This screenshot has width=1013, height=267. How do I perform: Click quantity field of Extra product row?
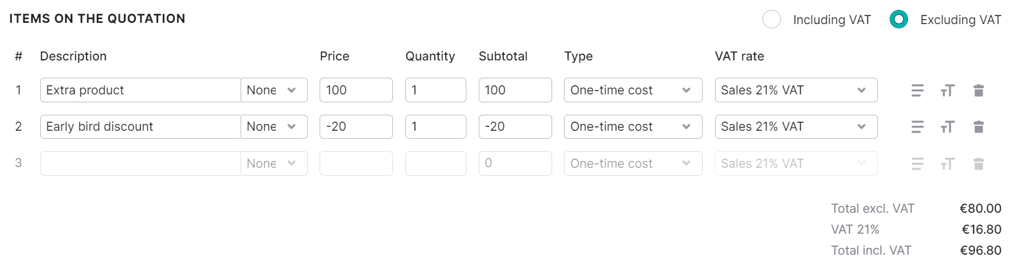tap(435, 90)
